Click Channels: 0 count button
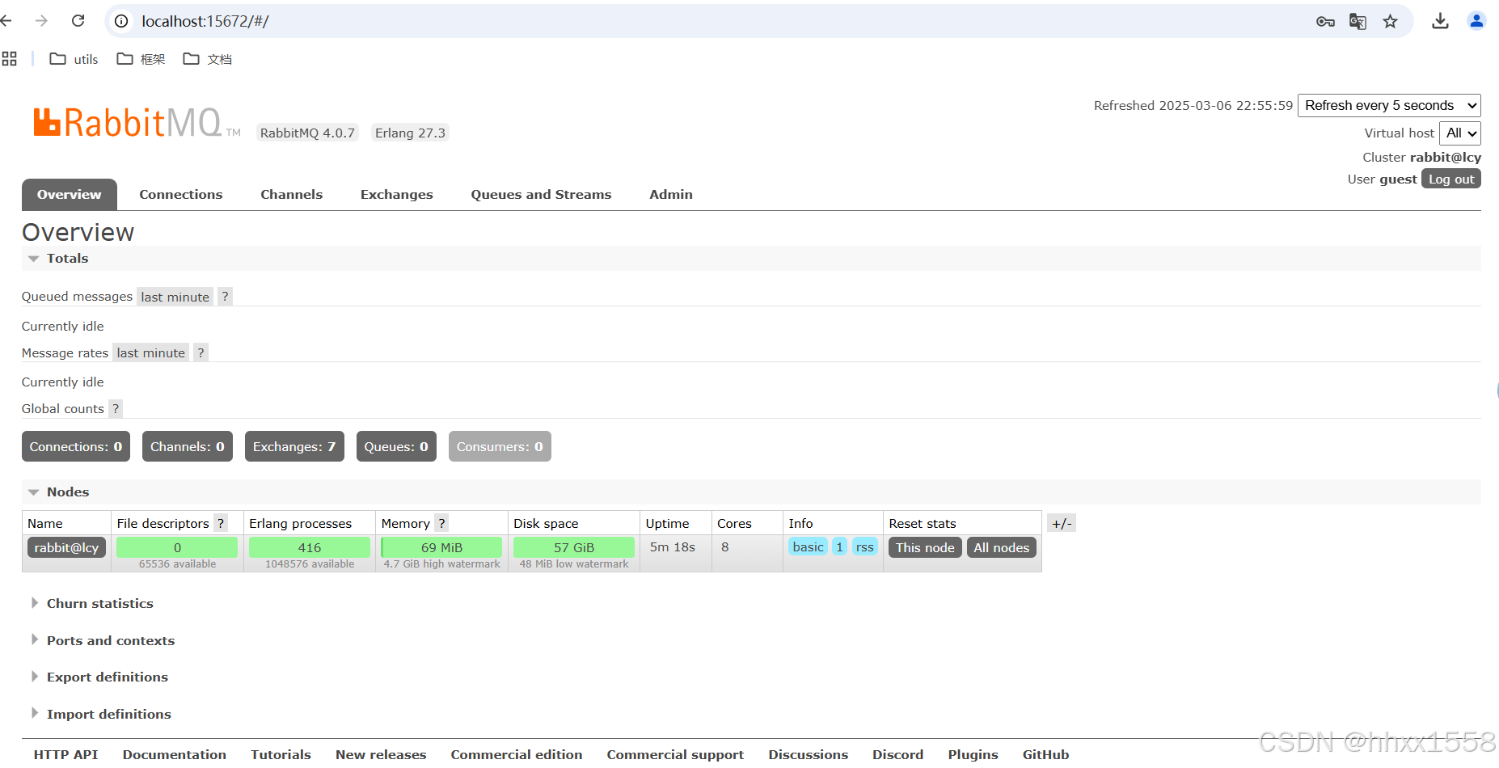1499x768 pixels. pos(188,446)
